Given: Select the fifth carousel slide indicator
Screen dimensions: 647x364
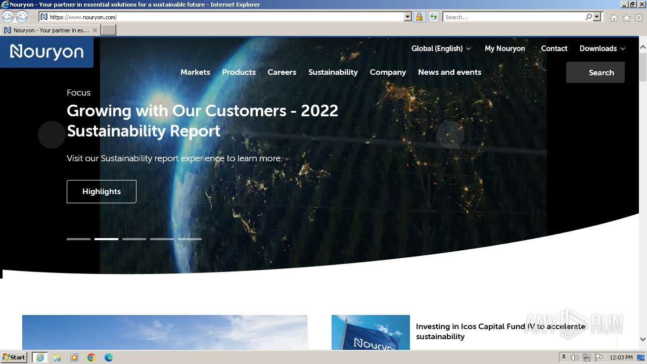Looking at the screenshot, I should 190,239.
